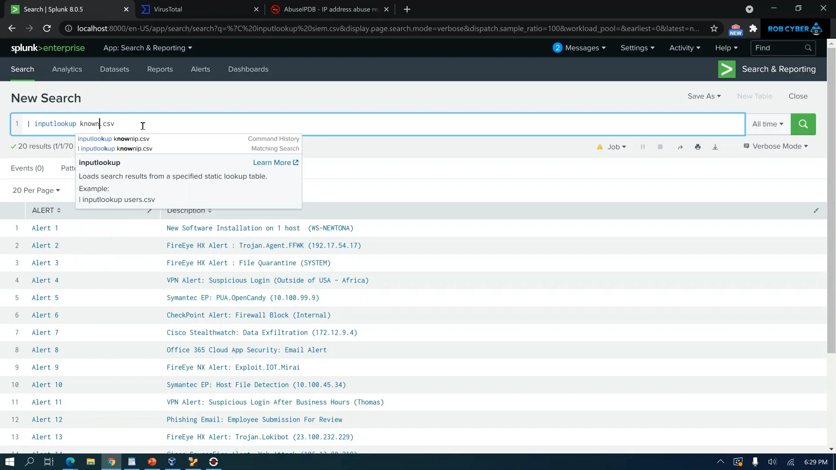Screen dimensions: 836x470
Task: Click the print results icon
Action: click(698, 147)
